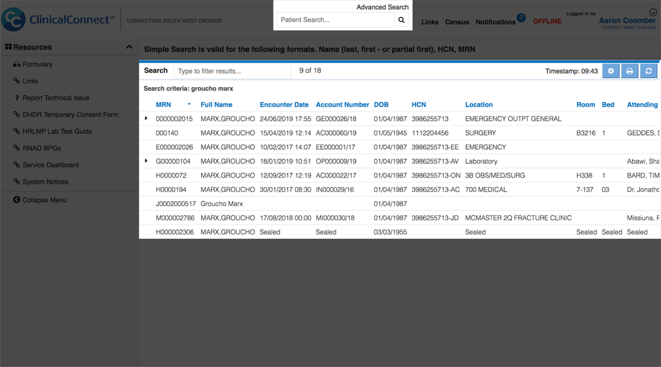The width and height of the screenshot is (661, 367).
Task: Click location MCMASTER 2Q FRACTURE CLINIC
Action: click(x=518, y=218)
